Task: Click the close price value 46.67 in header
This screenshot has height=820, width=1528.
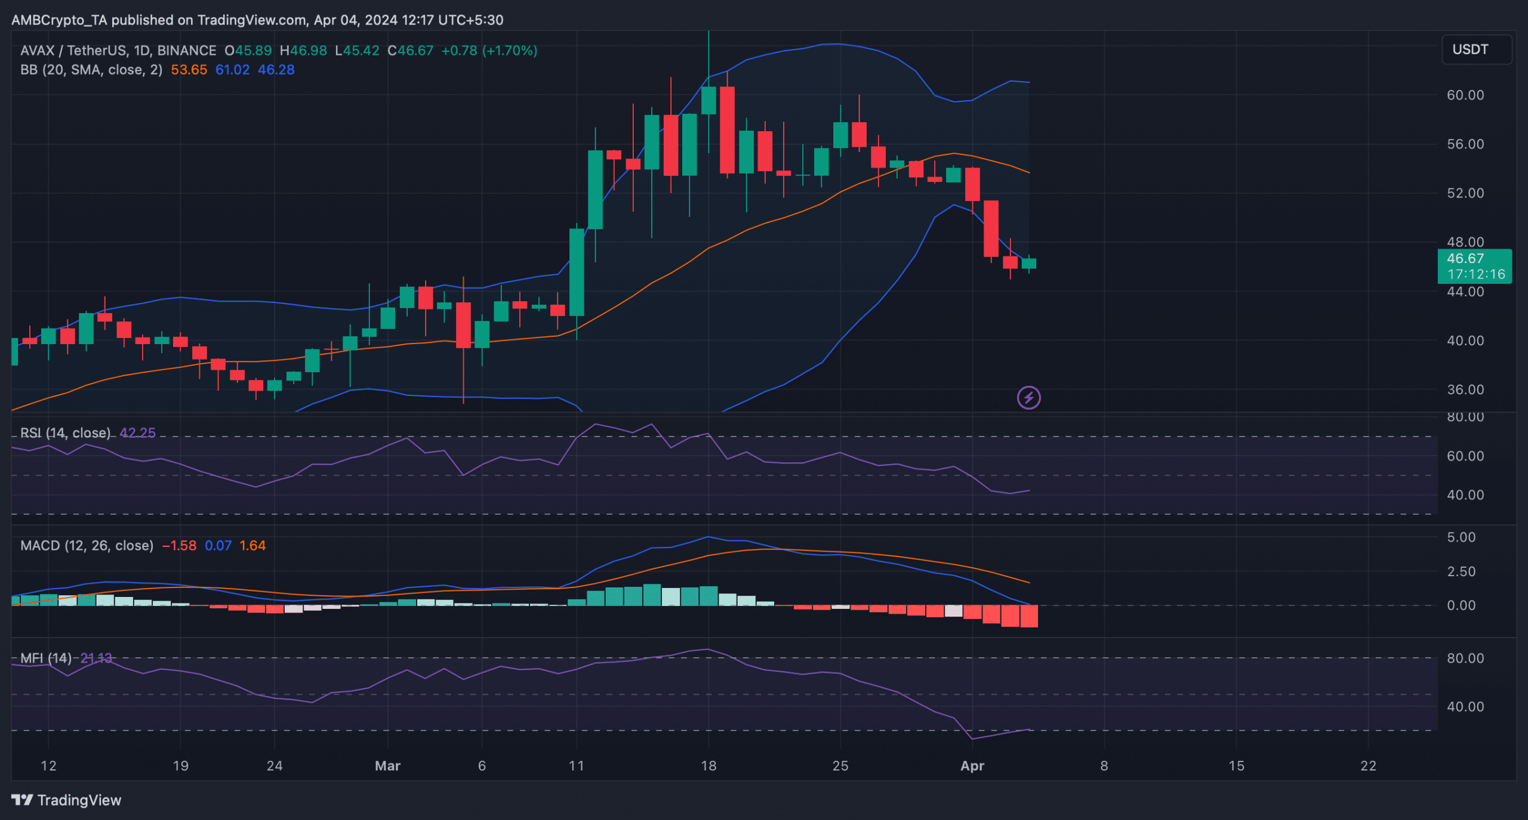Action: 415,51
